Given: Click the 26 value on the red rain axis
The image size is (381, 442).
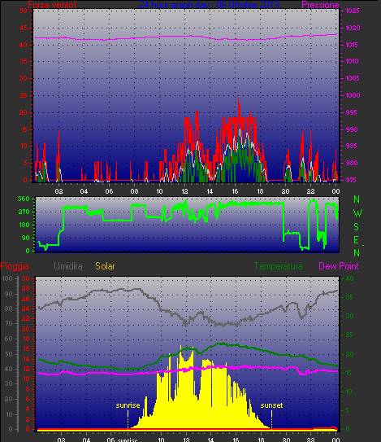Looking at the screenshot, I should click(x=26, y=299).
